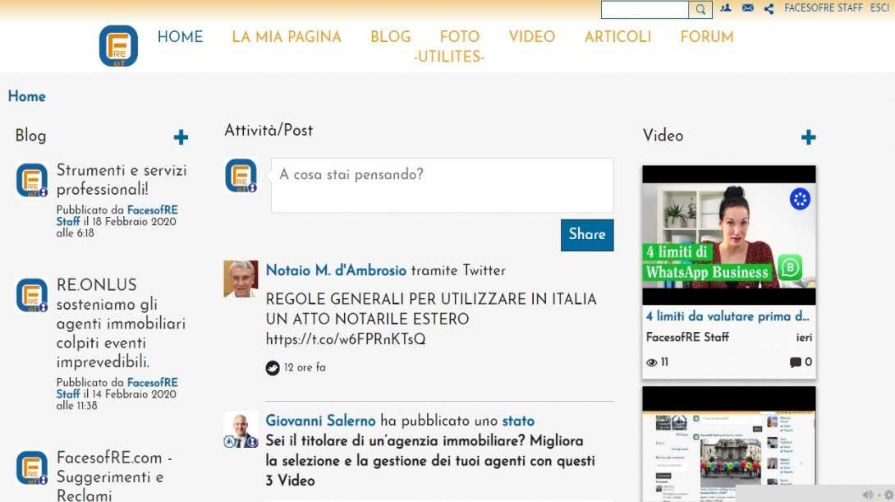
Task: Click the share icon in top bar
Action: coord(769,8)
